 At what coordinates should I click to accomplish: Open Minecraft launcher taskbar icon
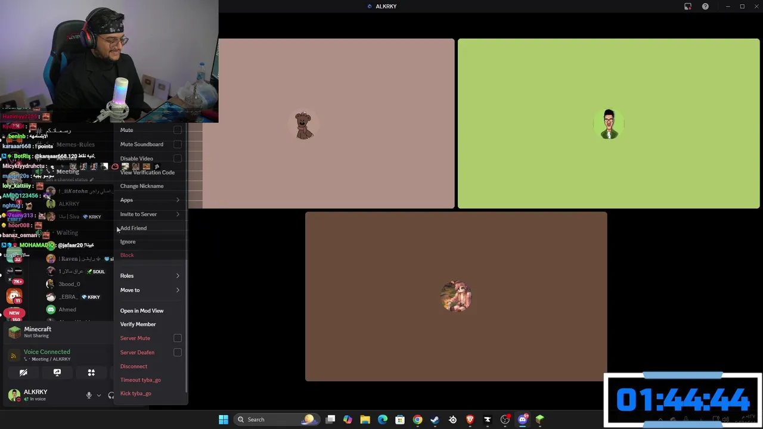[x=540, y=419]
